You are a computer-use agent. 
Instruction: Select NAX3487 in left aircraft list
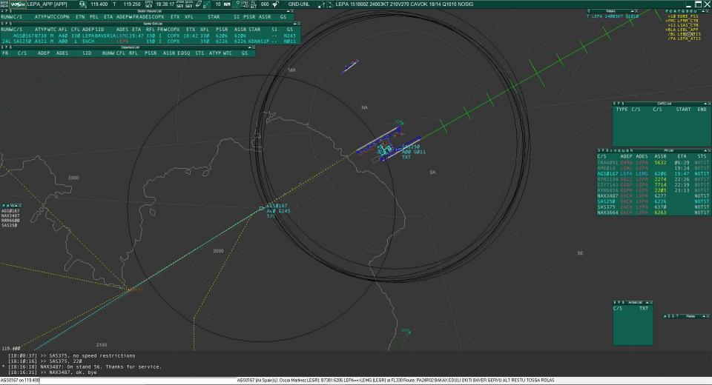click(x=10, y=216)
